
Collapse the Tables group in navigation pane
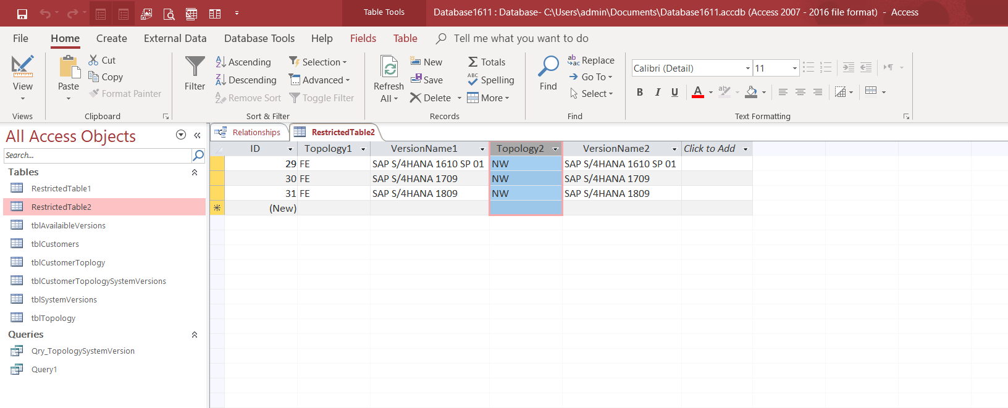(195, 173)
